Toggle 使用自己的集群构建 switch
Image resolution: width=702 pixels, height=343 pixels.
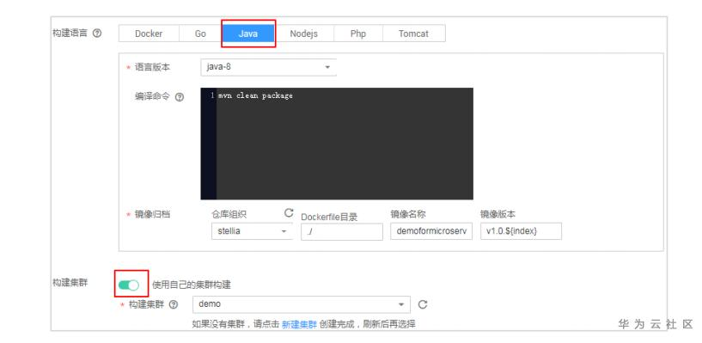[x=129, y=285]
